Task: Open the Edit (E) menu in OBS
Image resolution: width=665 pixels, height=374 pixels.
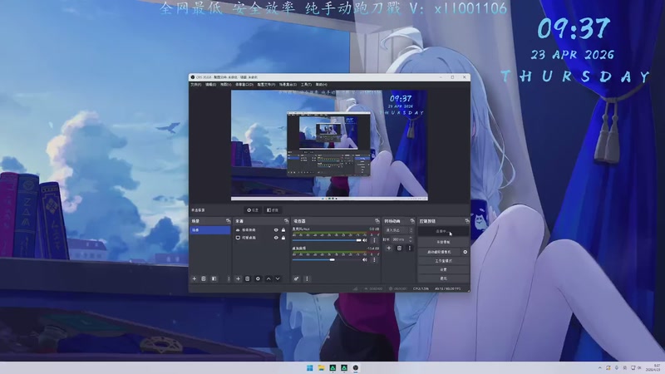Action: click(211, 85)
